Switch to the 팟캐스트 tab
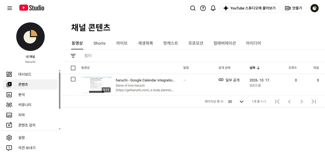The height and width of the screenshot is (155, 325). pos(171,43)
